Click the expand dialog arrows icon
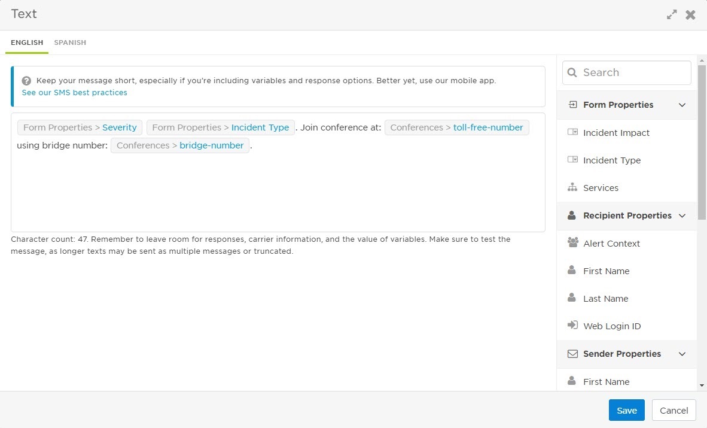This screenshot has height=428, width=707. (x=672, y=14)
